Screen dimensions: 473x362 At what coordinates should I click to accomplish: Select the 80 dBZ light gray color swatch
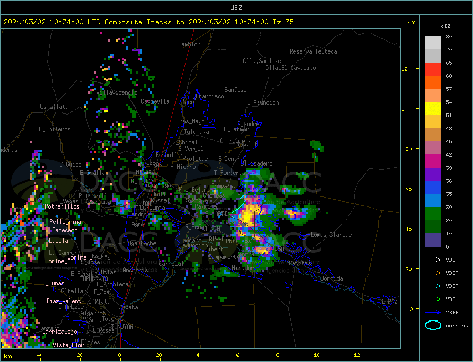433,43
